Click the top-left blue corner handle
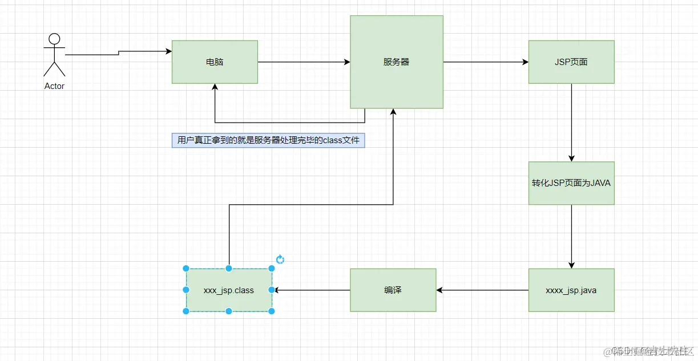Viewport: 698px width, 361px height. pos(185,267)
